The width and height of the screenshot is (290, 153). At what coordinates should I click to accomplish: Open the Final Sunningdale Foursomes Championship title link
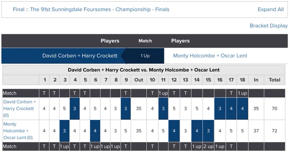pos(91,9)
